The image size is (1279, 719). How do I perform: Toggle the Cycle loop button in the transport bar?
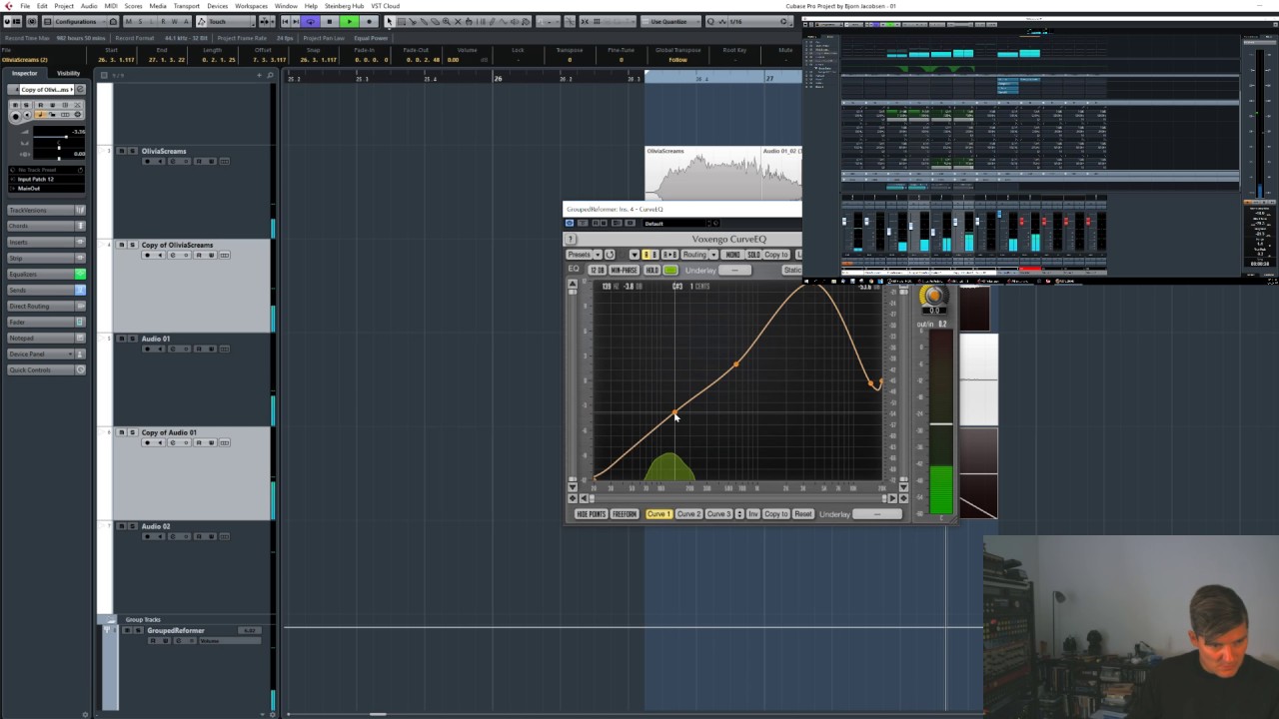click(x=310, y=21)
